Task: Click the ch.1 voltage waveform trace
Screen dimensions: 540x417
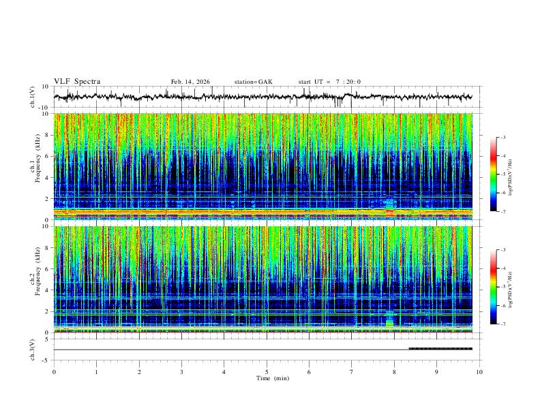Action: 262,97
